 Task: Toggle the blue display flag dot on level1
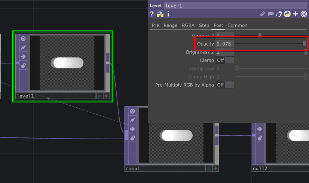[x=100, y=96]
